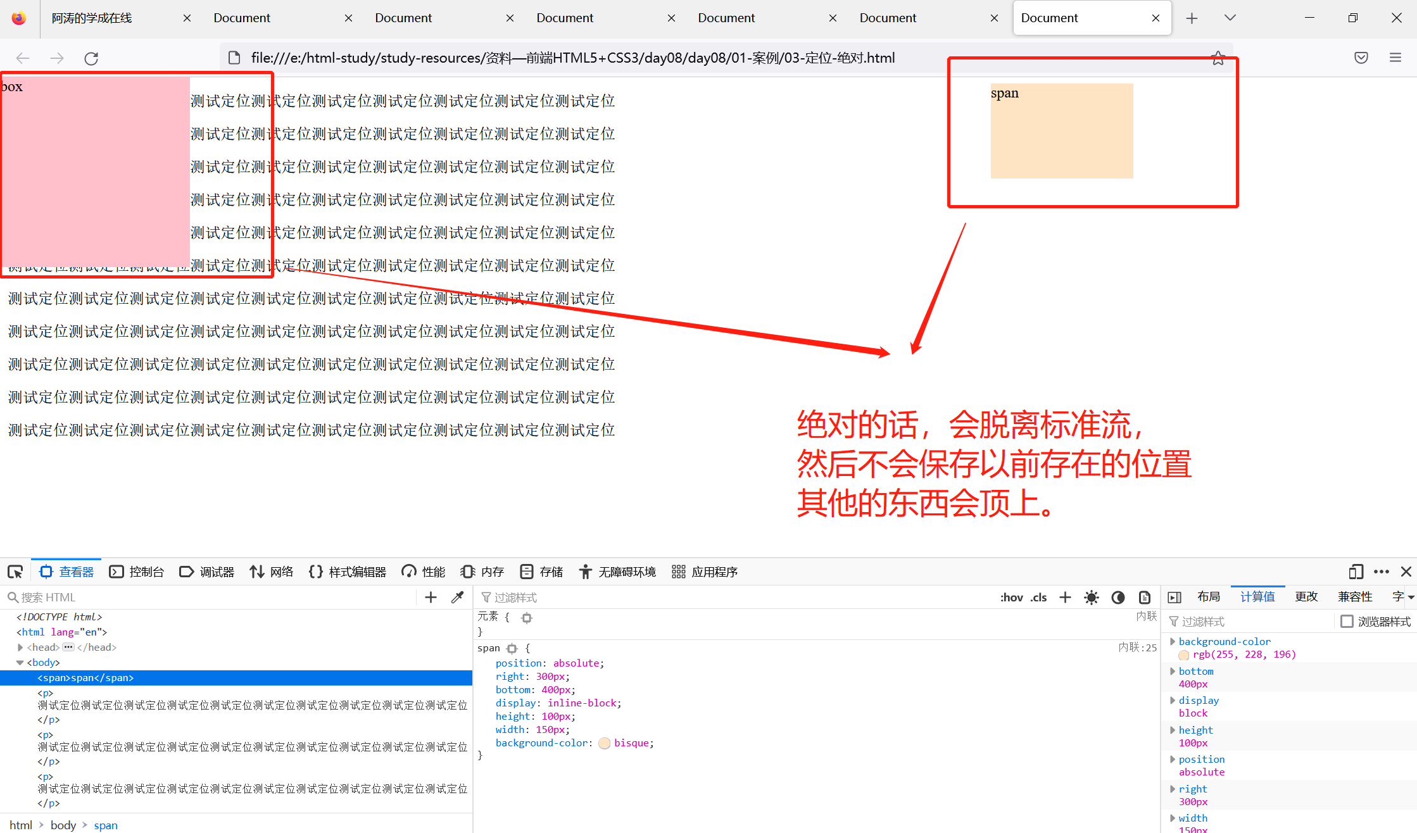Click the element picker icon in devtools

pos(15,572)
